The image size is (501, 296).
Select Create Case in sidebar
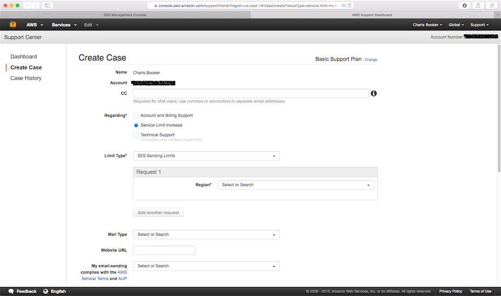[x=26, y=67]
